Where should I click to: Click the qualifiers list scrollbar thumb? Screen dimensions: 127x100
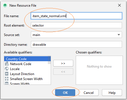pyautogui.click(x=49, y=60)
